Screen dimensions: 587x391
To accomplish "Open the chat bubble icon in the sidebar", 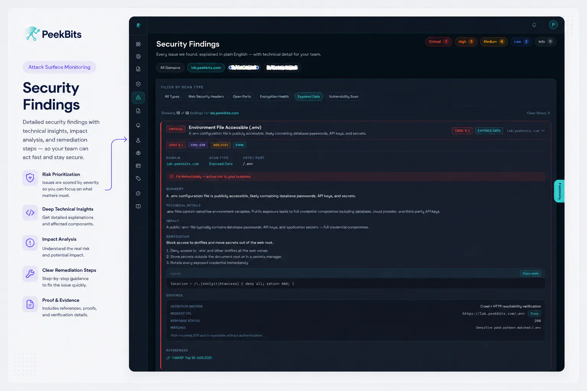I will [x=138, y=193].
